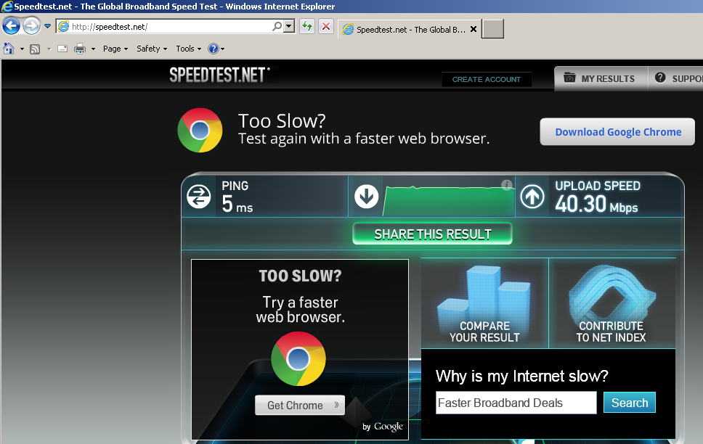This screenshot has width=703, height=444.
Task: Open the Tools menu
Action: pyautogui.click(x=188, y=49)
